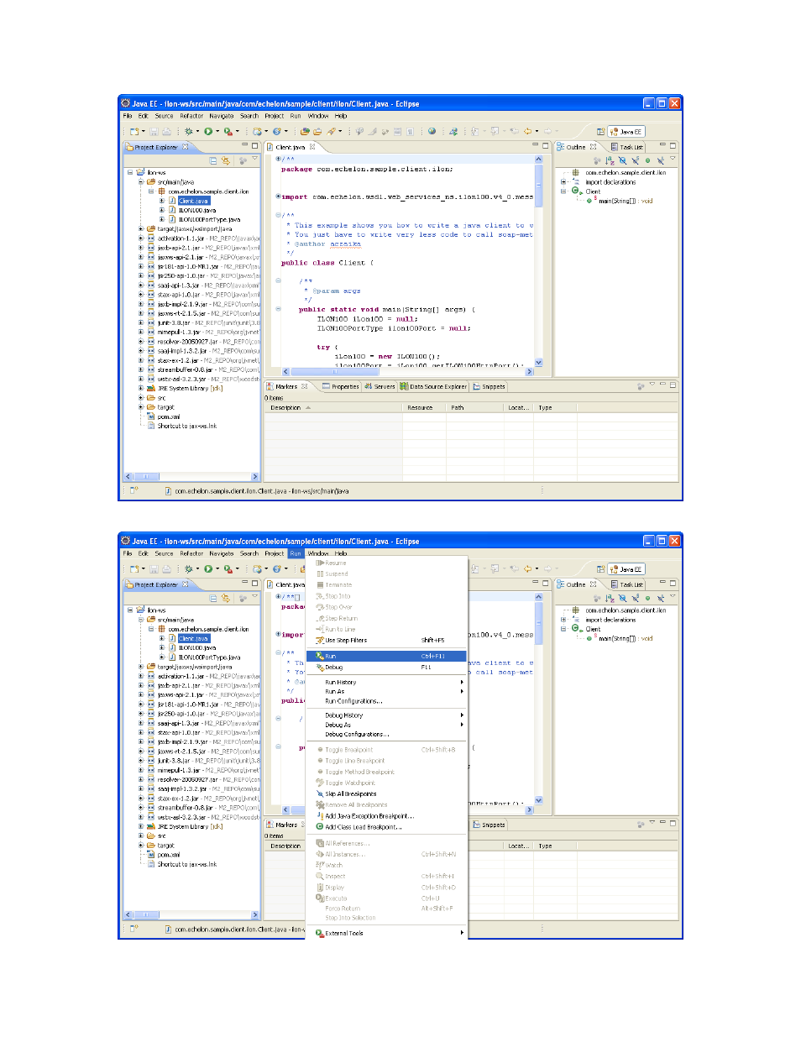801x1037 pixels.
Task: Expand import declarations in upper Outline view
Action: 563,181
